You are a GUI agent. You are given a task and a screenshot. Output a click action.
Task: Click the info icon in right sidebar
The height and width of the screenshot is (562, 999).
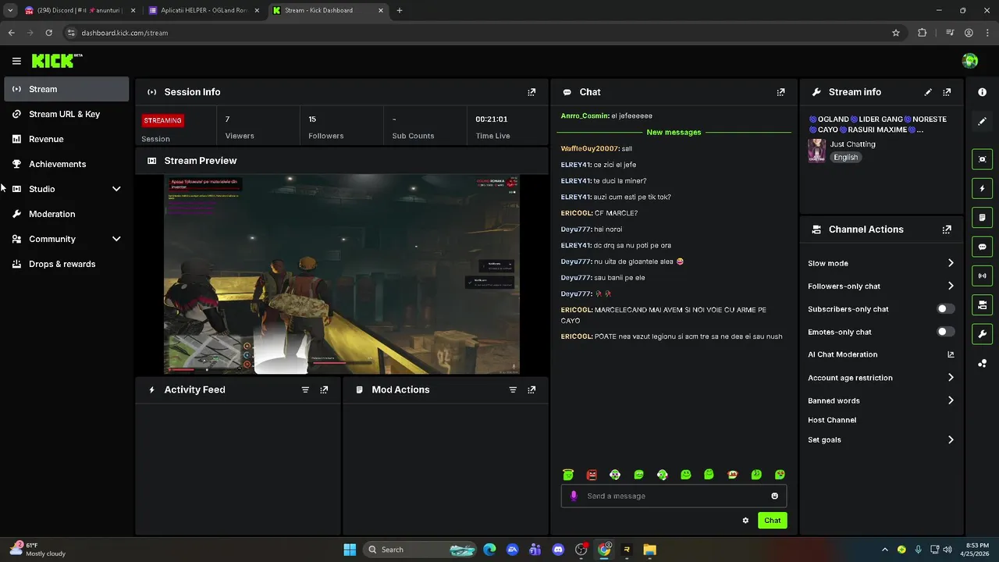(982, 92)
